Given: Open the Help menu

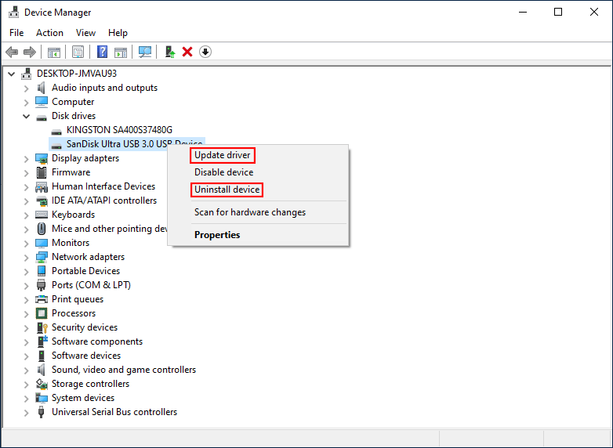Looking at the screenshot, I should tap(118, 33).
